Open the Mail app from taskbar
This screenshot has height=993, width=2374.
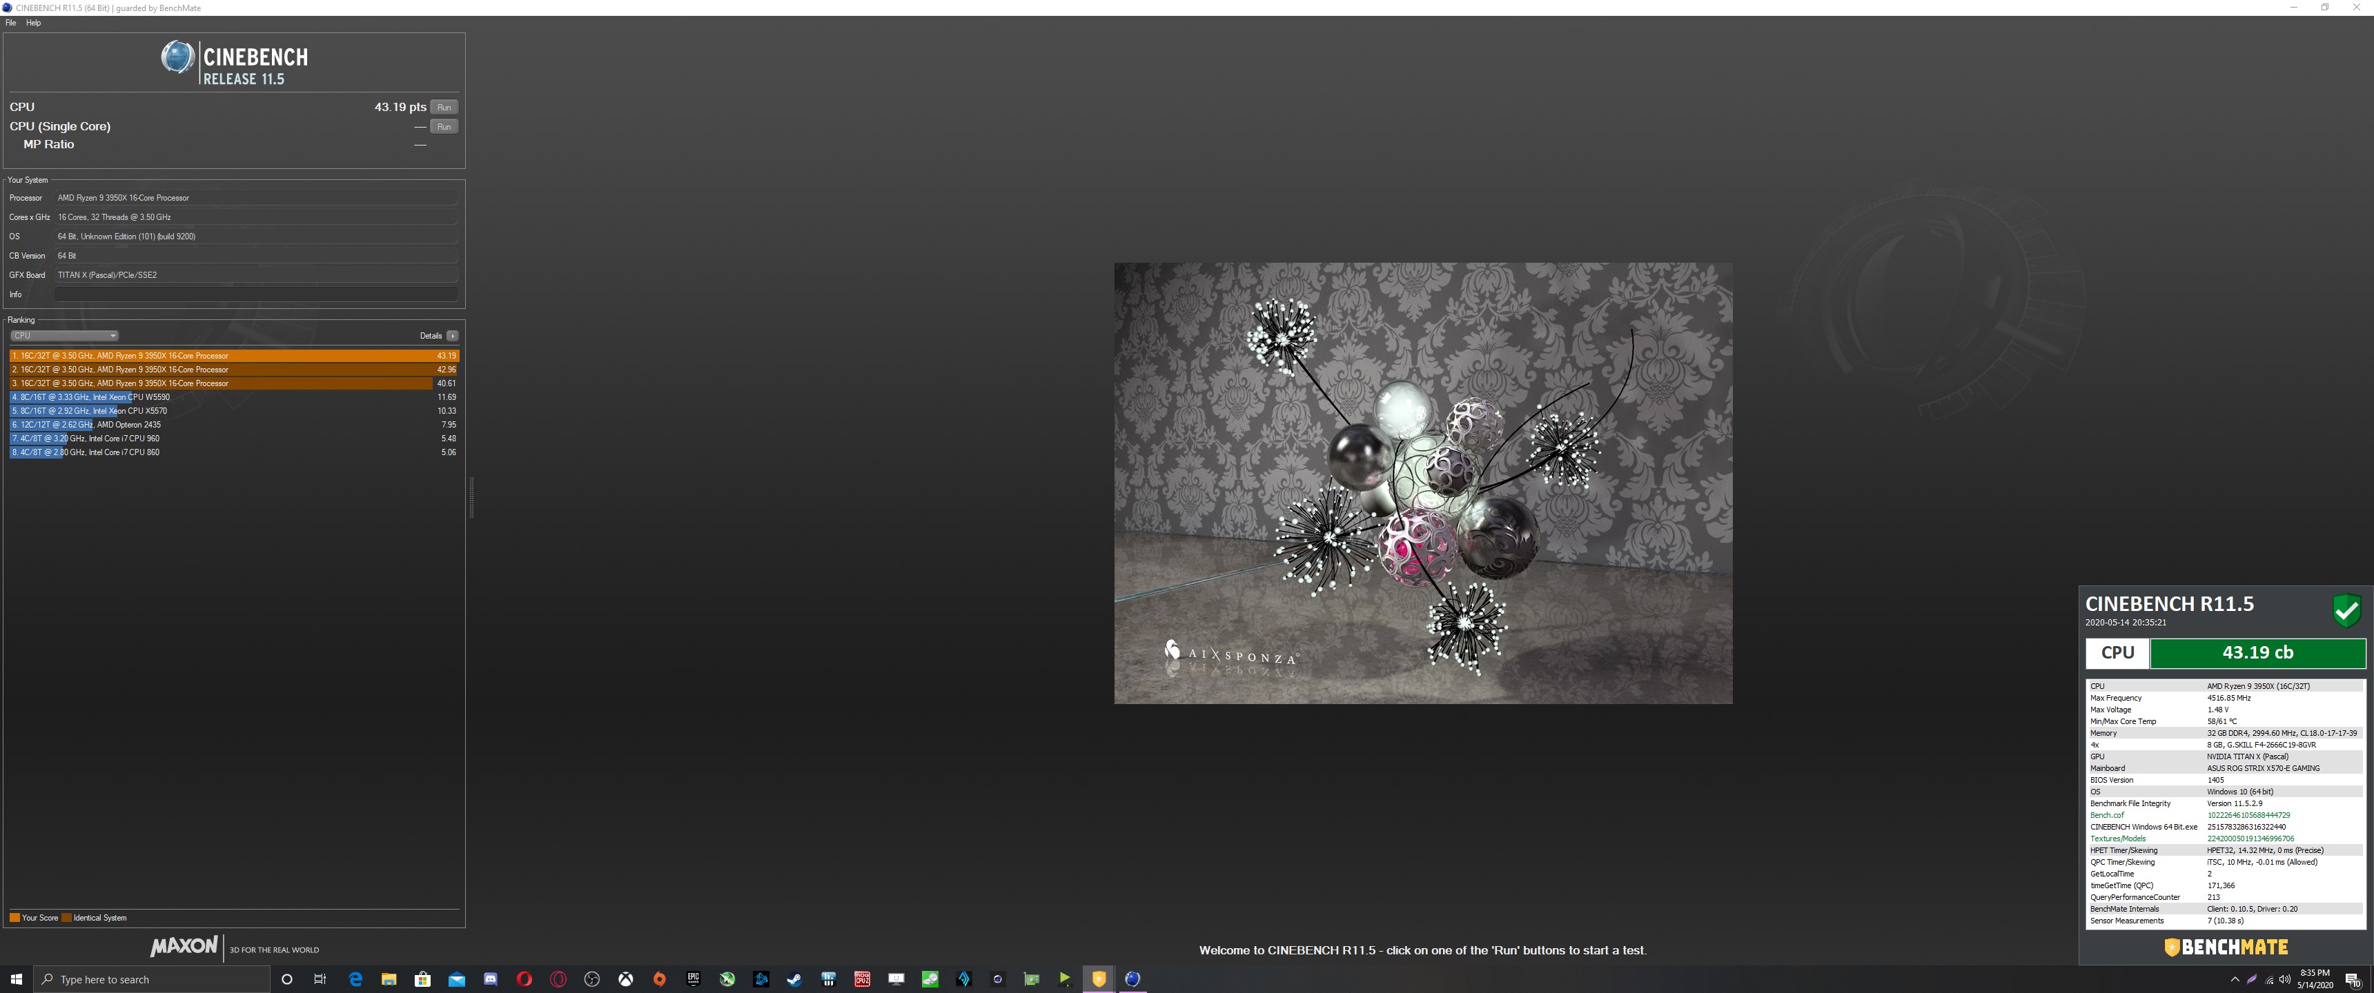tap(456, 979)
